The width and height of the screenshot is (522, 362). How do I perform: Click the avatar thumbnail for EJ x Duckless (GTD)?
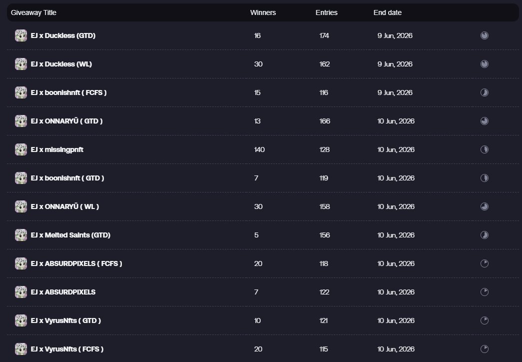(x=21, y=35)
